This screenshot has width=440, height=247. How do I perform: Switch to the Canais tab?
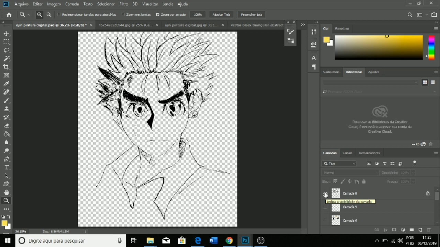[x=347, y=153]
